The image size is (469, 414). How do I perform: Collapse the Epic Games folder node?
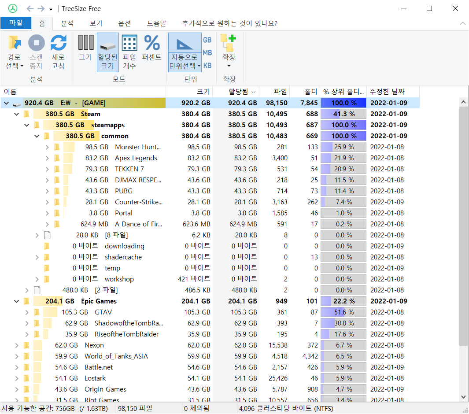coord(16,301)
